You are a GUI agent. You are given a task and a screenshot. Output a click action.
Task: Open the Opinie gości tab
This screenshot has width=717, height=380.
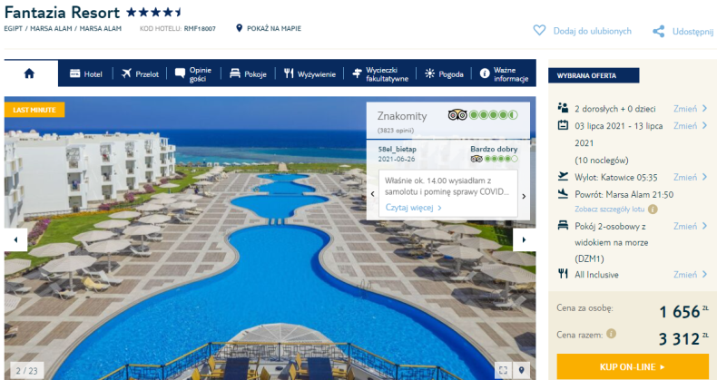[193, 74]
